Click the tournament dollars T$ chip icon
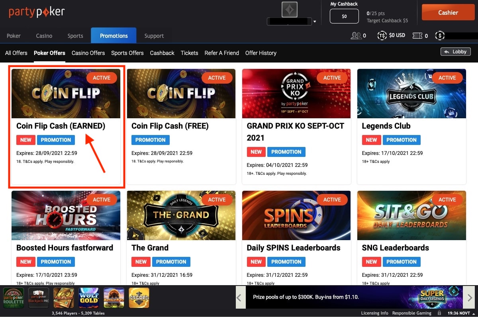 382,36
